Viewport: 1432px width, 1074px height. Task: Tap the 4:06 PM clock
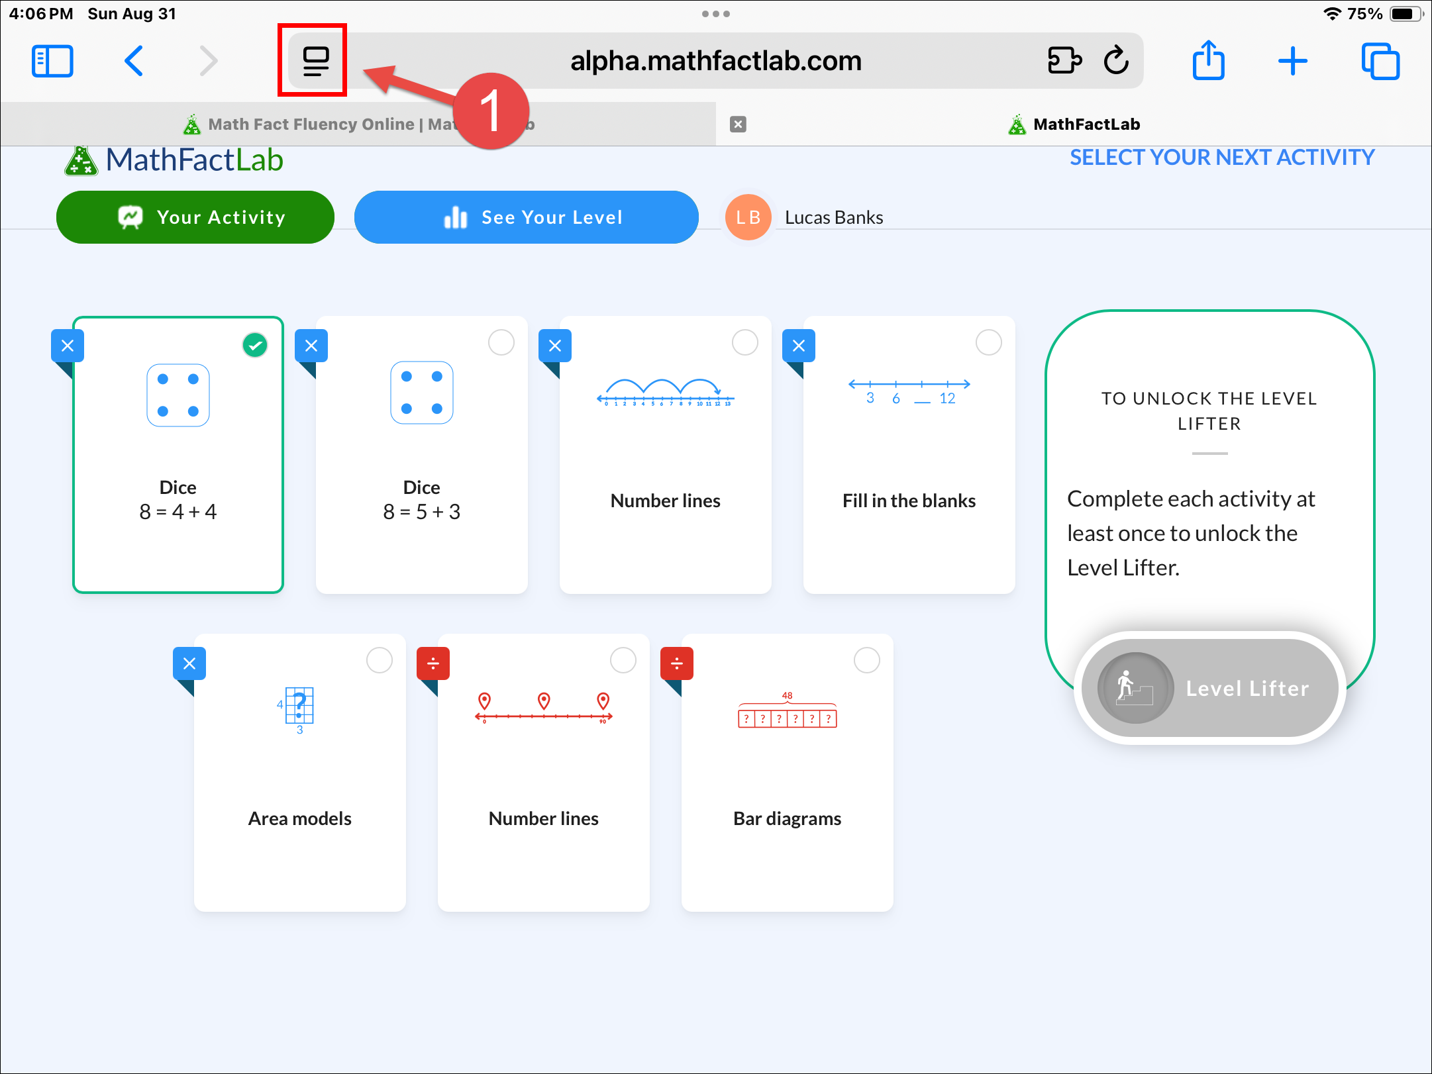pos(41,14)
